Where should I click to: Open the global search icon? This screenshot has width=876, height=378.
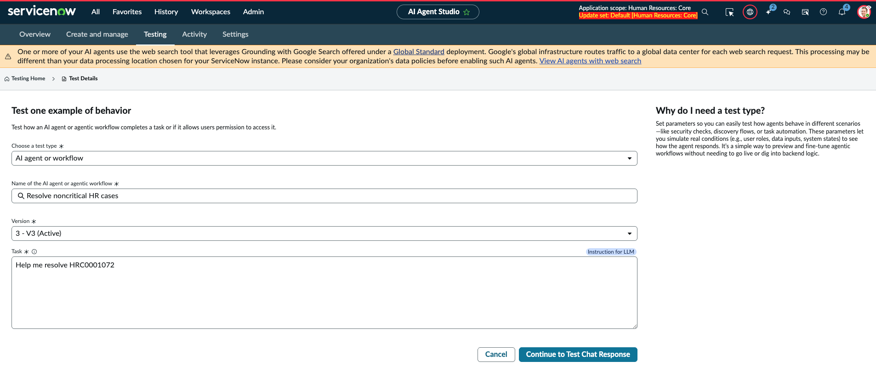[705, 12]
